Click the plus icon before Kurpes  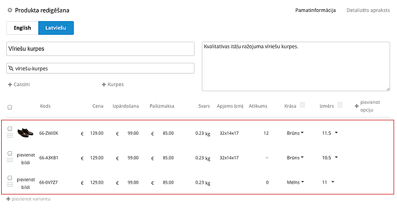(x=104, y=84)
